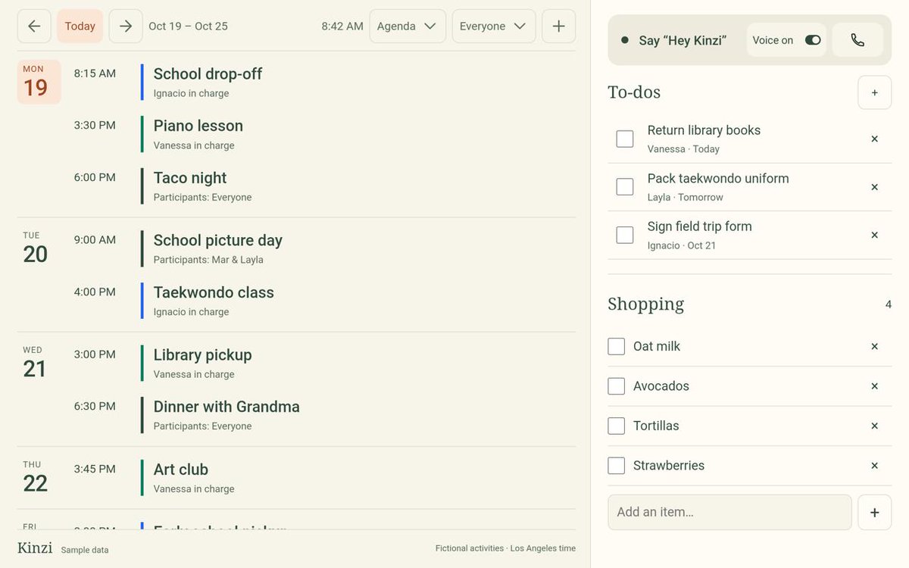909x568 pixels.
Task: Tick the Oat milk checkbox
Action: tap(617, 346)
